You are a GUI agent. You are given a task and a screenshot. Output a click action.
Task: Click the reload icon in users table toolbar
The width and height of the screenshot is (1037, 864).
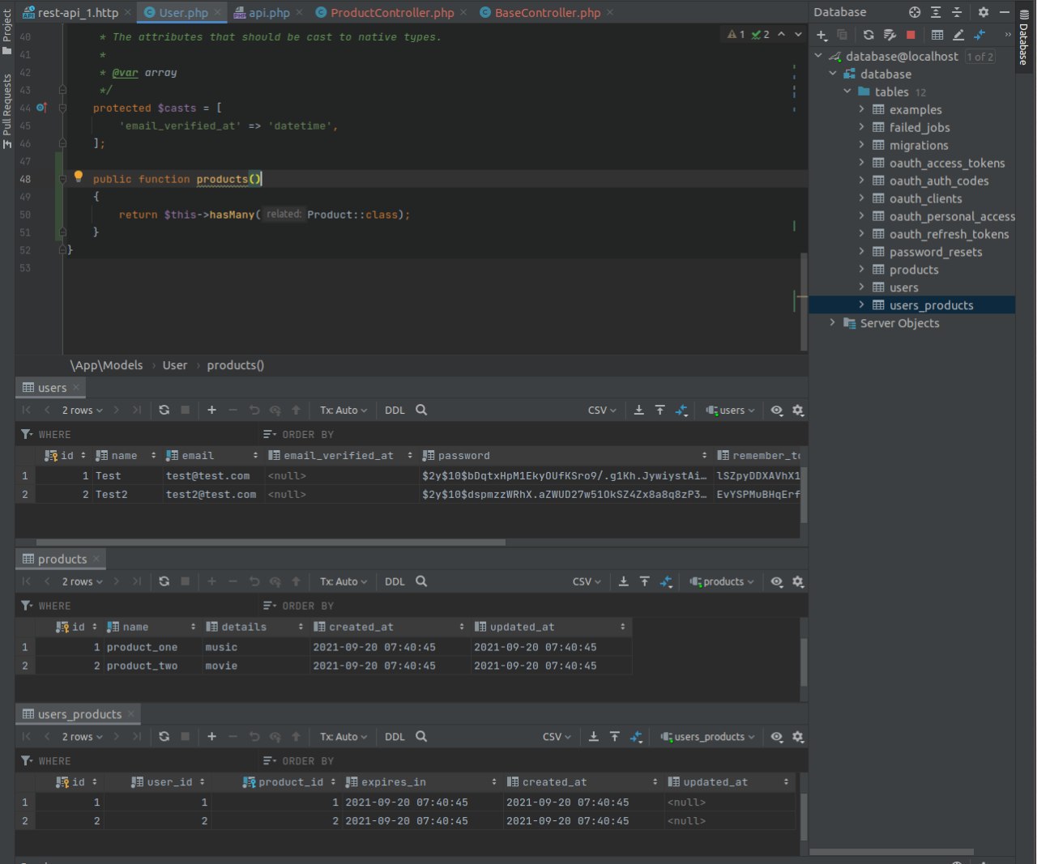pyautogui.click(x=164, y=411)
